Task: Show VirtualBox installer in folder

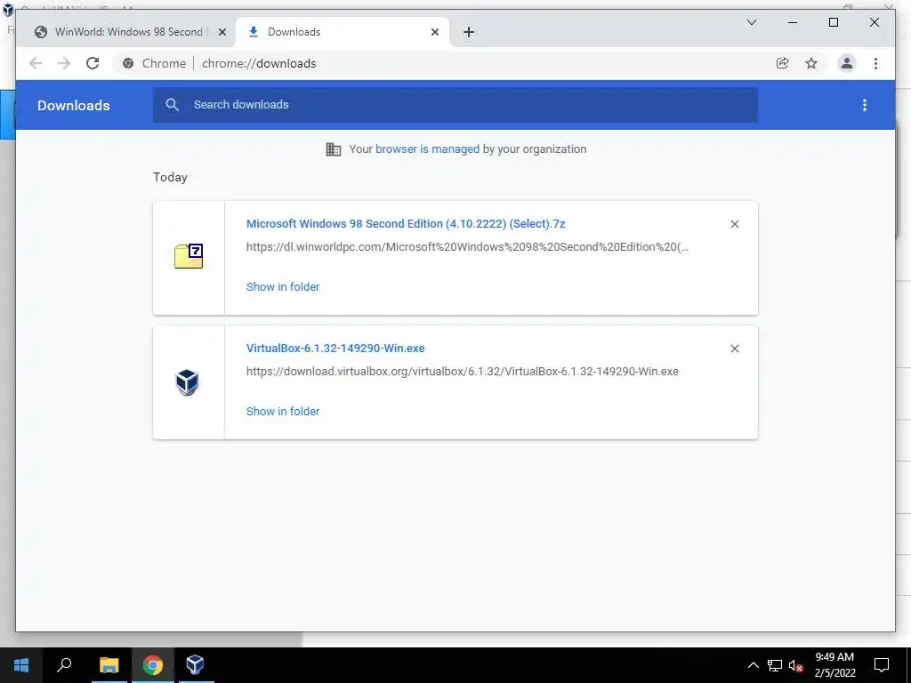Action: coord(283,411)
